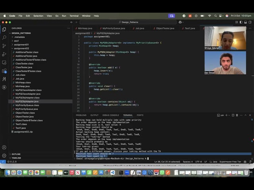Open Google Chrome from the Dock
Viewport: 254px width, 190px height.
(31, 173)
